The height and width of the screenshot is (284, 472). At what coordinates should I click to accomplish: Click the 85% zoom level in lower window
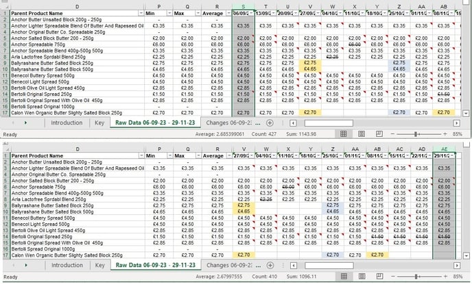pos(458,276)
